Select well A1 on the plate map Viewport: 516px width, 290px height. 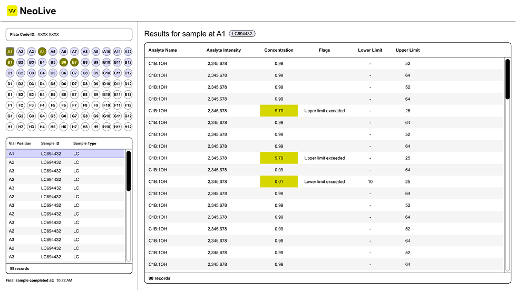tap(10, 52)
